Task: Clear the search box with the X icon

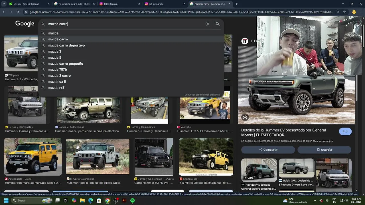Action: coord(208,24)
